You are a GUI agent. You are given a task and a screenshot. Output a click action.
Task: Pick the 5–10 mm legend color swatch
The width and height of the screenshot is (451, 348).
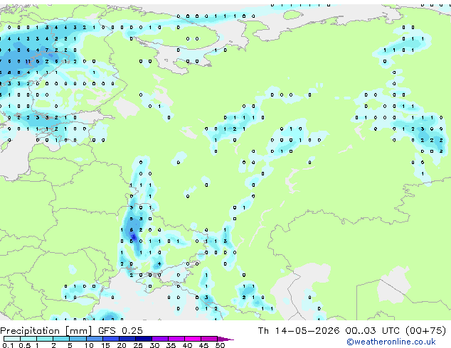[x=78, y=339]
